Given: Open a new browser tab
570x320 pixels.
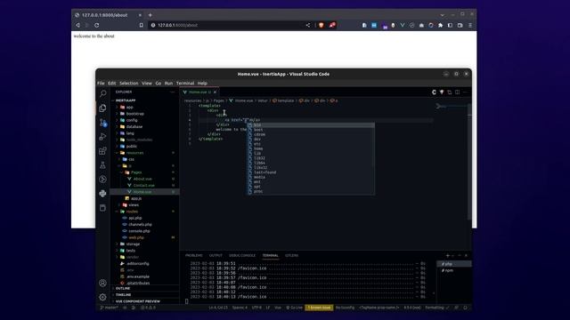Looking at the screenshot, I should click(x=151, y=15).
